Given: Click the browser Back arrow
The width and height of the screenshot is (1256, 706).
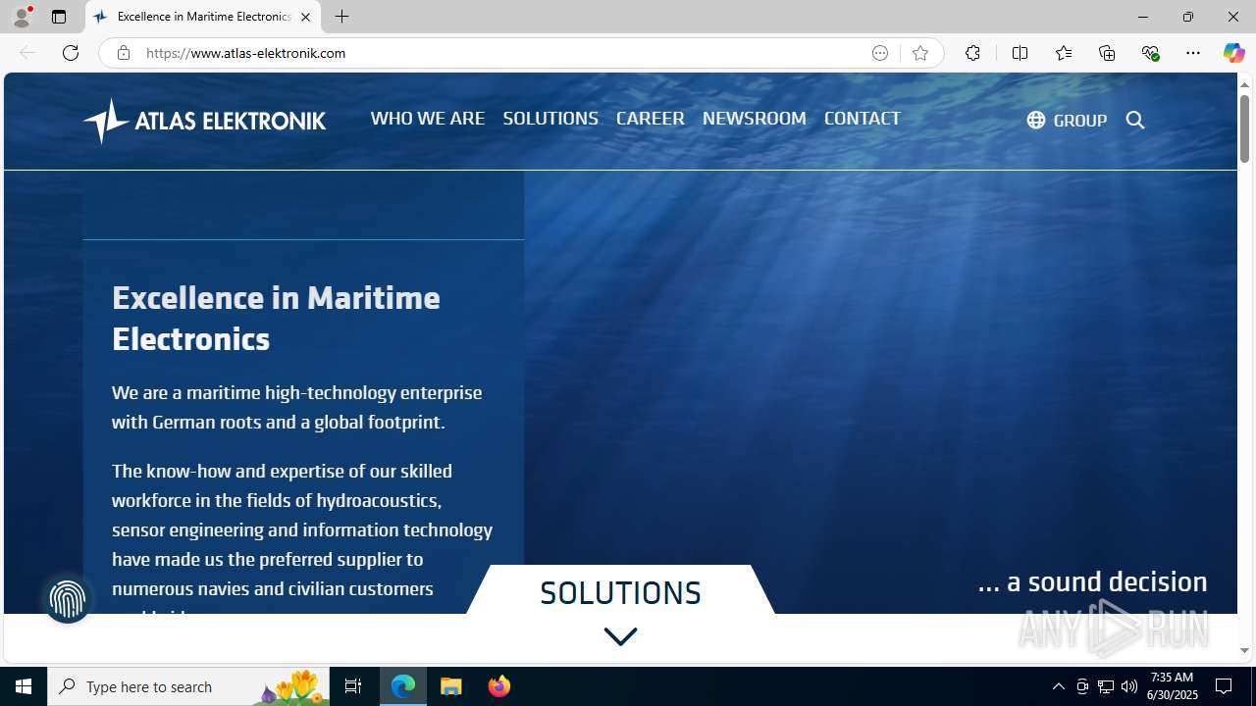Looking at the screenshot, I should (x=27, y=53).
